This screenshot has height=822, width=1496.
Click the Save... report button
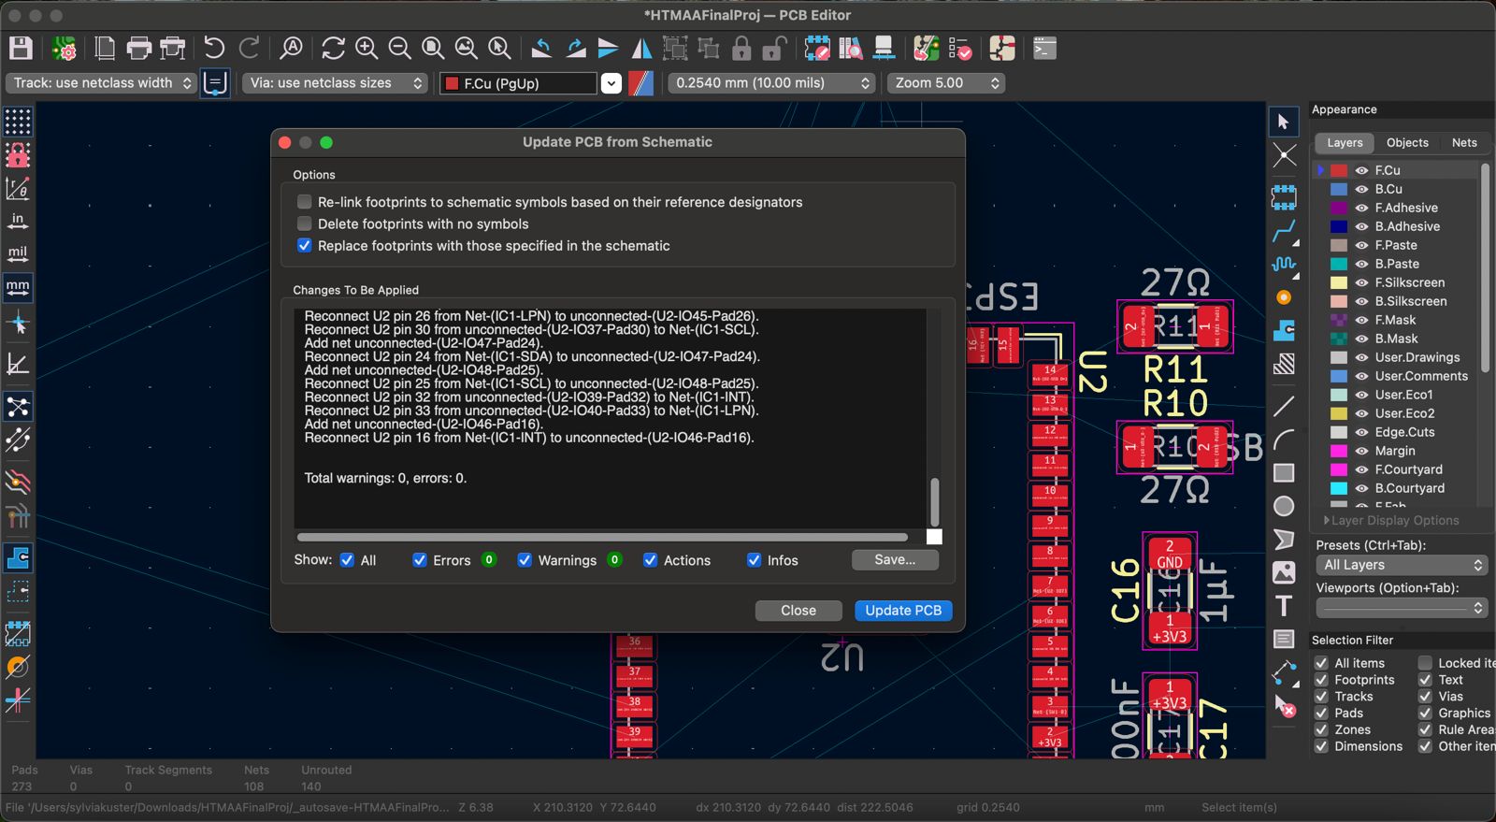[894, 560]
